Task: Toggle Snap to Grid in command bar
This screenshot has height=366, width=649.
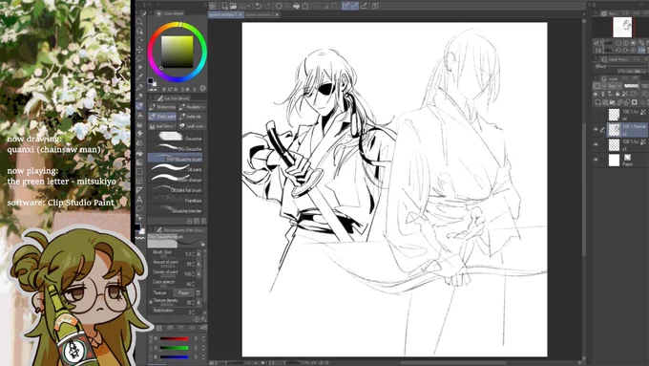Action: (x=364, y=6)
